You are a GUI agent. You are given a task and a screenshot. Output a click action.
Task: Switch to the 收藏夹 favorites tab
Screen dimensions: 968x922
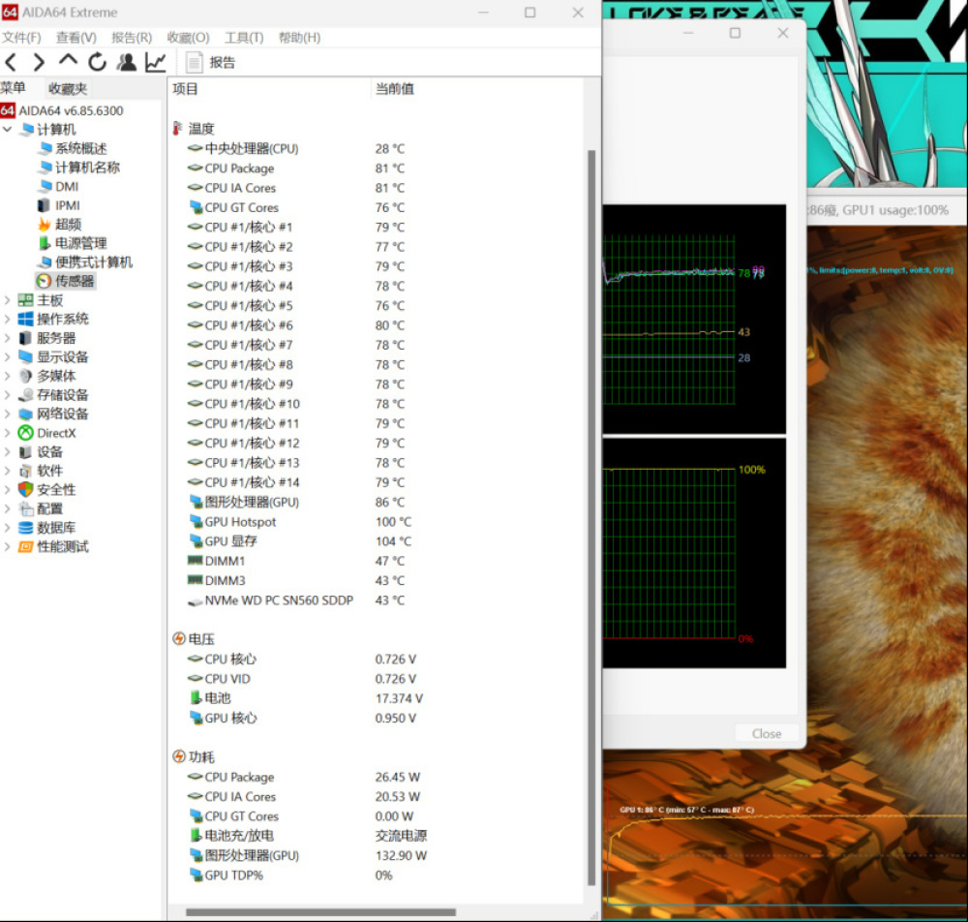click(x=68, y=88)
